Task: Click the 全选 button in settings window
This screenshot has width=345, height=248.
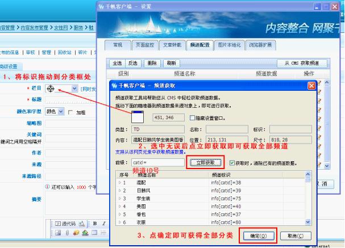Action: point(117,63)
